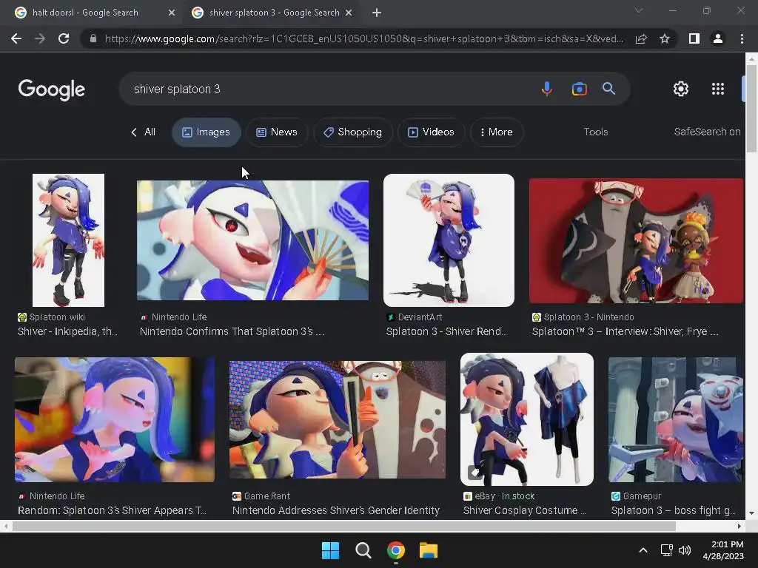Screen dimensions: 758x568
Task: Open the Windows Start menu
Action: click(x=331, y=550)
